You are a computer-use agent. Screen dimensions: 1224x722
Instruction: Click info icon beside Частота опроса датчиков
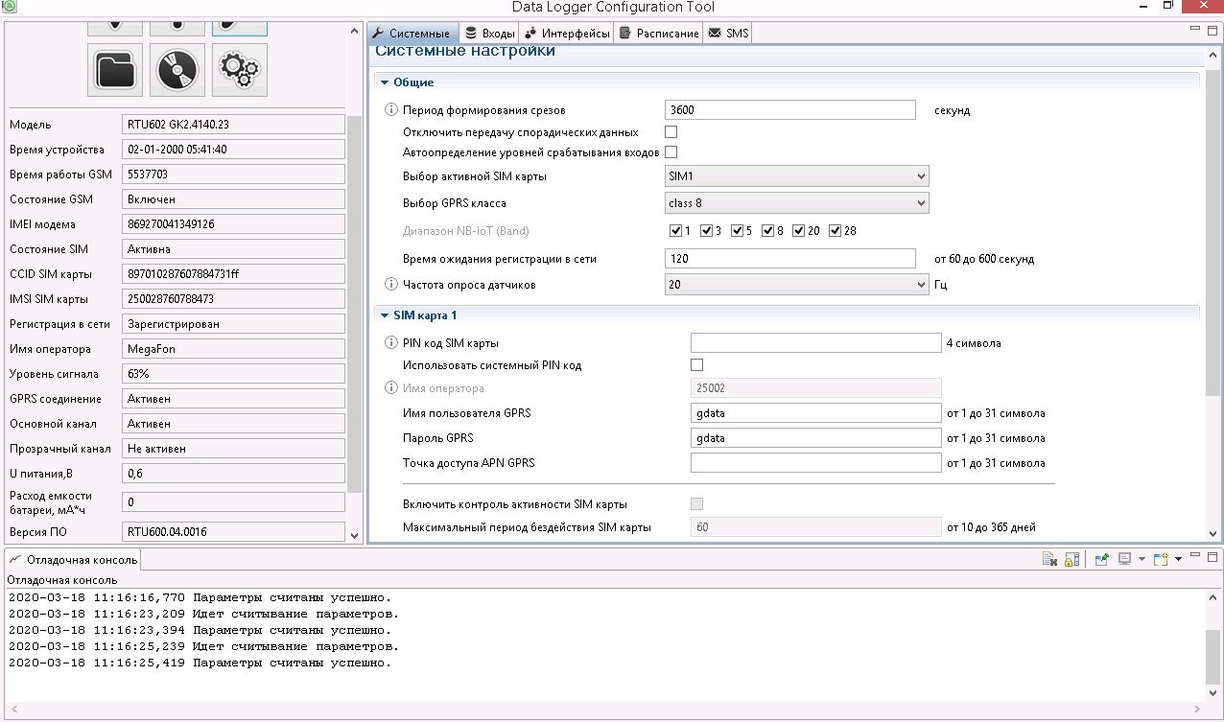click(390, 285)
